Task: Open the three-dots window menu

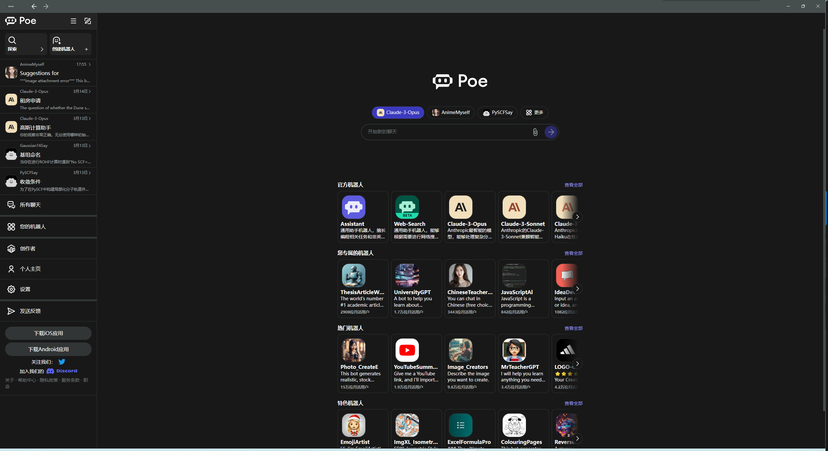Action: (x=11, y=6)
